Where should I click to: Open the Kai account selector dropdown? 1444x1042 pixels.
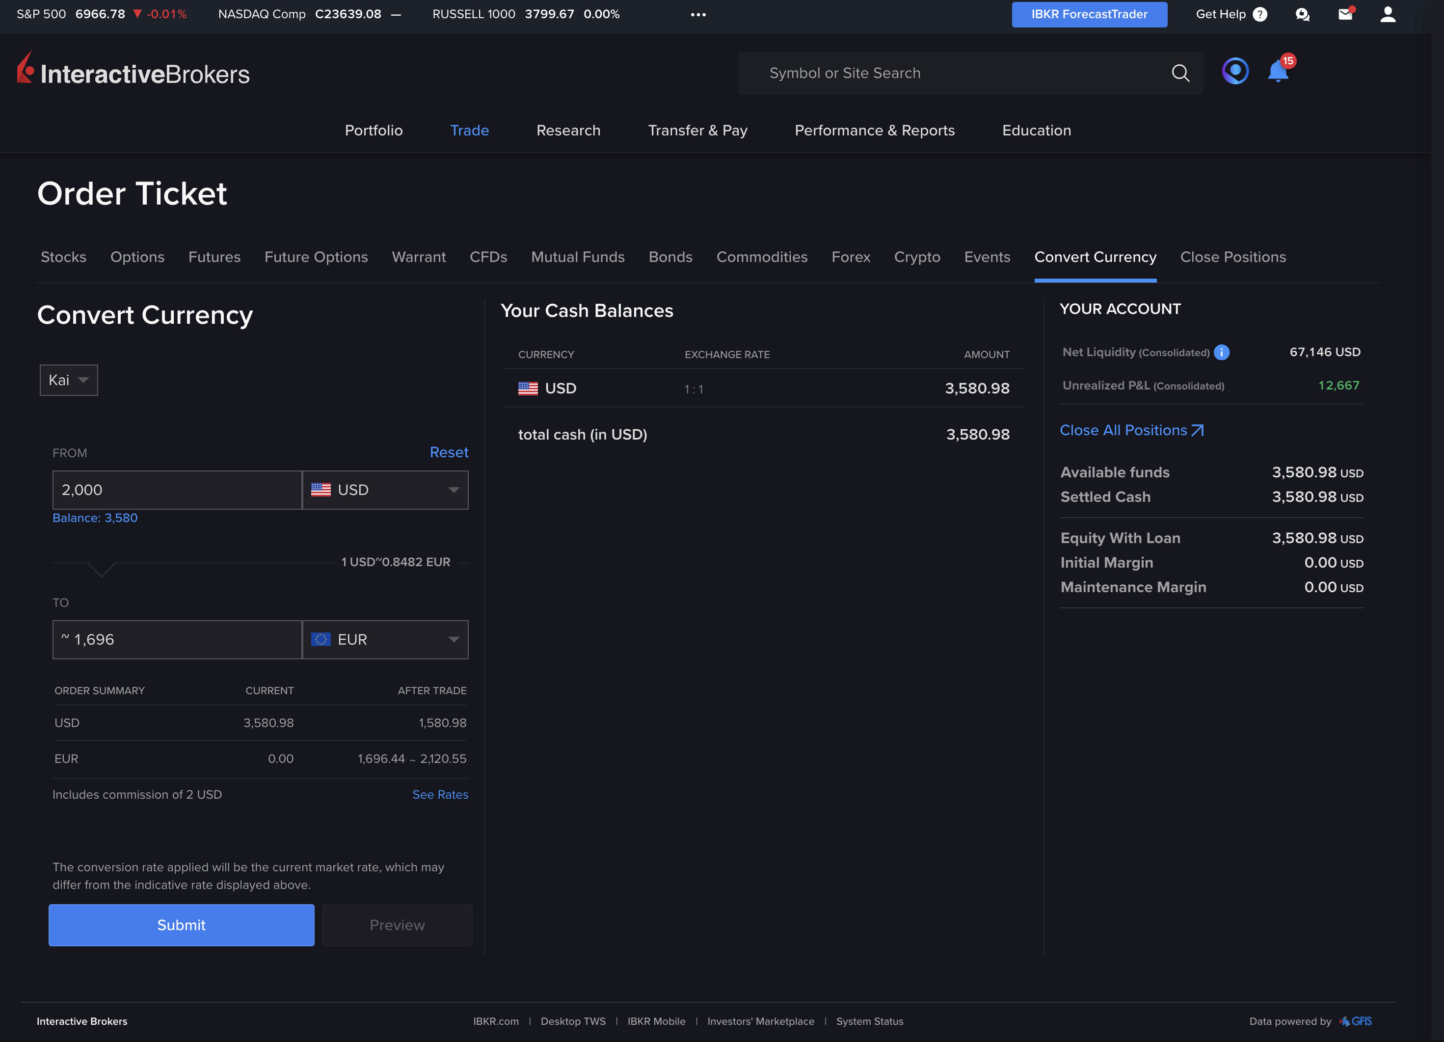click(x=68, y=379)
